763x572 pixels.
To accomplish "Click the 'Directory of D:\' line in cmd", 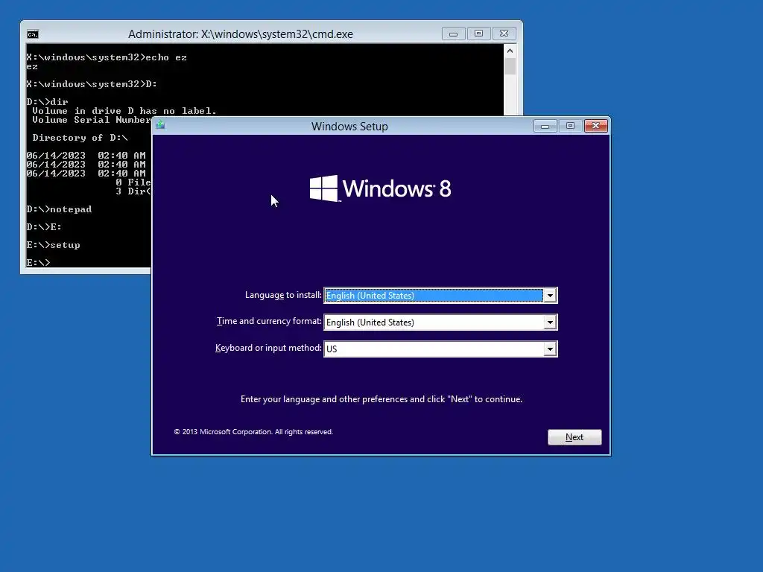I will pos(80,138).
